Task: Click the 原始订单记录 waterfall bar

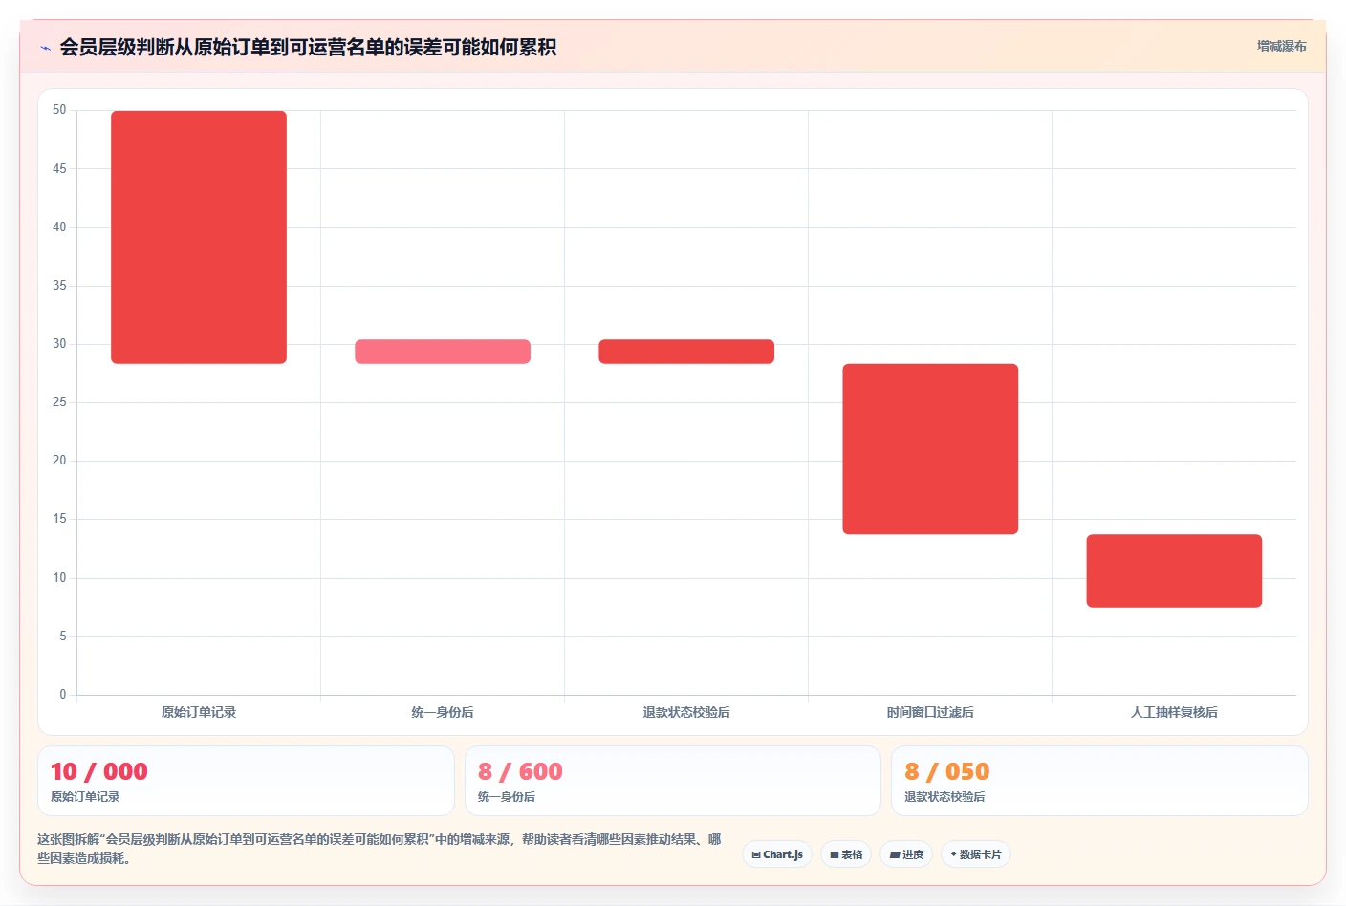Action: coord(199,237)
